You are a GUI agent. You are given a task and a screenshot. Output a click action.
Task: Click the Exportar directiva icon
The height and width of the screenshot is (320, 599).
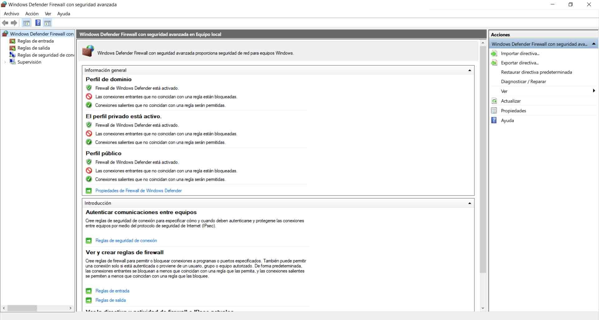point(494,63)
